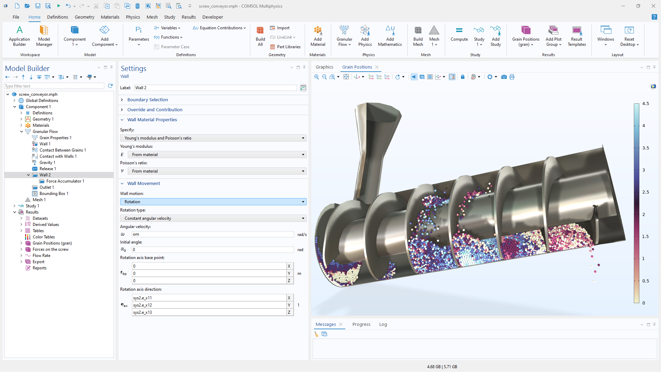
Task: Click the Zoom In icon
Action: click(316, 77)
